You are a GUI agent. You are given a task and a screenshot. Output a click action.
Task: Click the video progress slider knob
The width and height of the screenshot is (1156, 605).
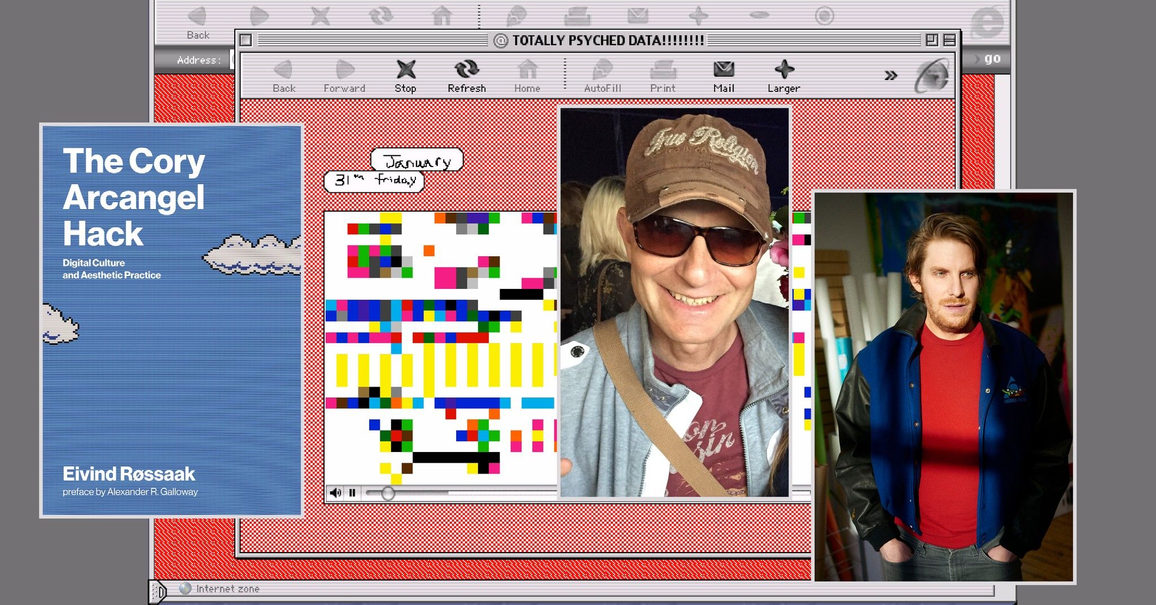387,493
